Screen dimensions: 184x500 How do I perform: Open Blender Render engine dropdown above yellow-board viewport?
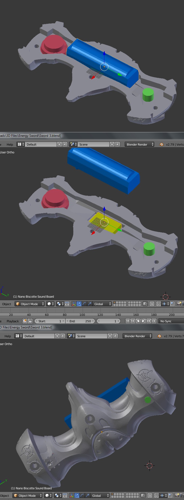coord(139,144)
